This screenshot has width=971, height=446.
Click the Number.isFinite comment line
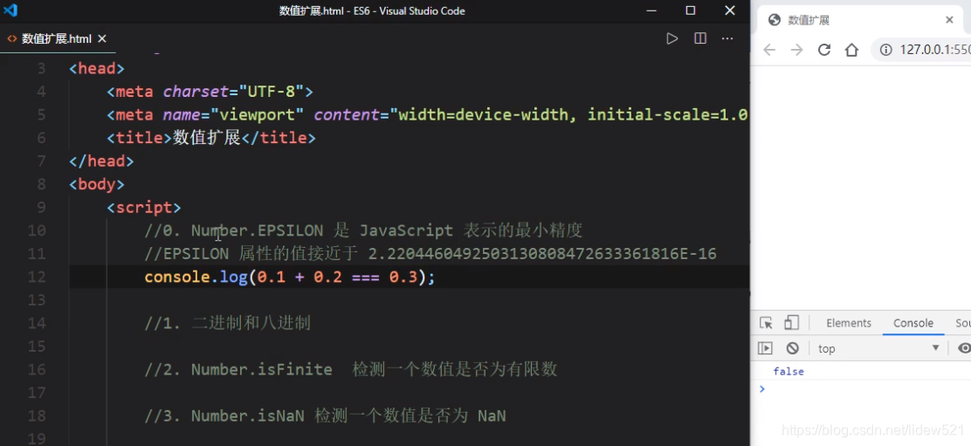coord(351,369)
